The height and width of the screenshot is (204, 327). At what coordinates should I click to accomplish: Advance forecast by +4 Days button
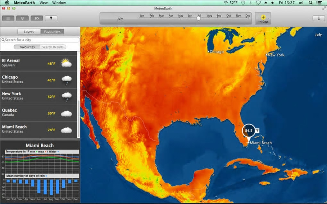click(263, 19)
